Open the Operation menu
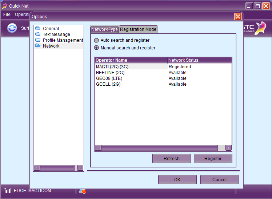The height and width of the screenshot is (199, 272). point(22,15)
